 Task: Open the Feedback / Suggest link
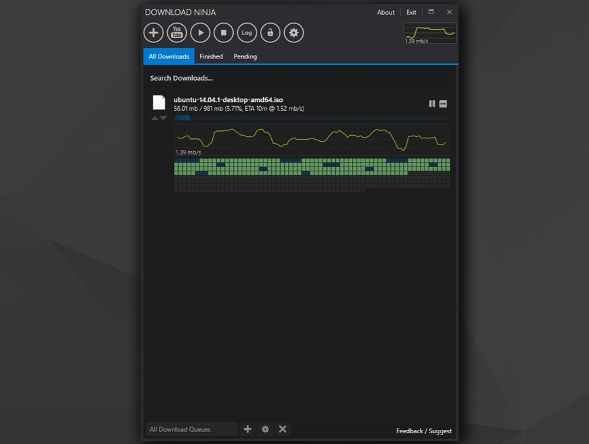tap(424, 431)
